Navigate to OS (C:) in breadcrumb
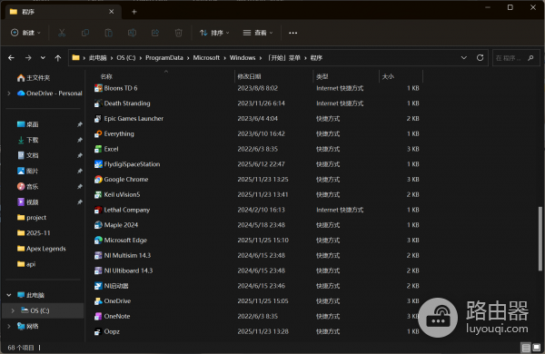The width and height of the screenshot is (545, 354). tap(126, 58)
